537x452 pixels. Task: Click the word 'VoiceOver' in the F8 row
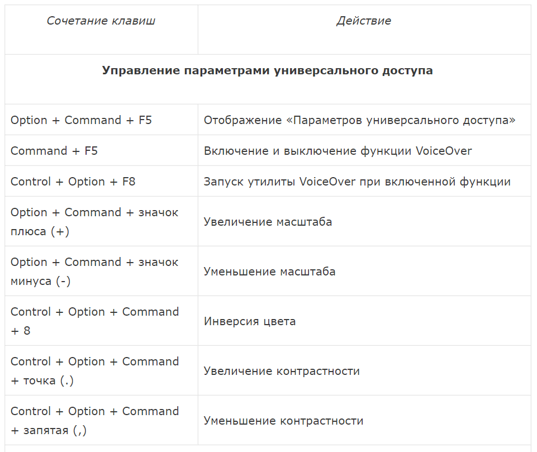pyautogui.click(x=327, y=182)
